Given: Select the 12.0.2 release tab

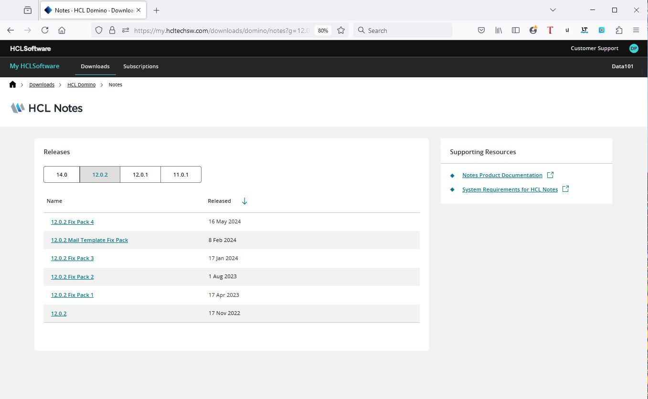Looking at the screenshot, I should pyautogui.click(x=100, y=175).
